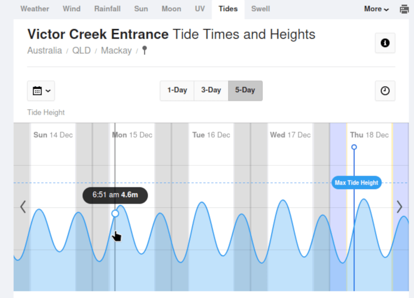Expand the More menu
Viewport: 414px width, 298px height.
coord(376,9)
